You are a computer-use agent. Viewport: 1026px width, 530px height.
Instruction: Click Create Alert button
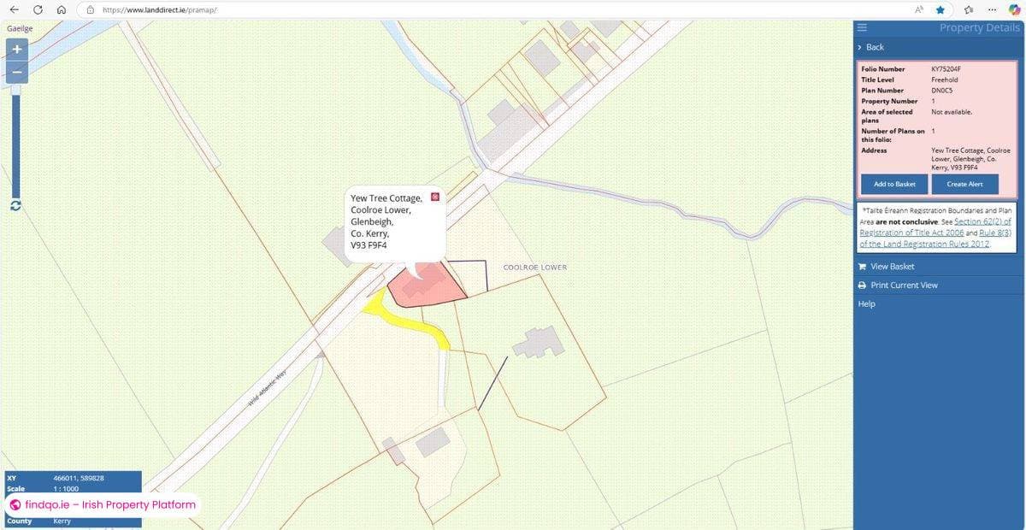click(964, 184)
